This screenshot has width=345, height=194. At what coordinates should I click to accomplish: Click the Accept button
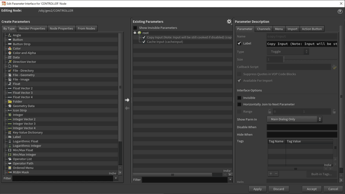click(x=311, y=189)
